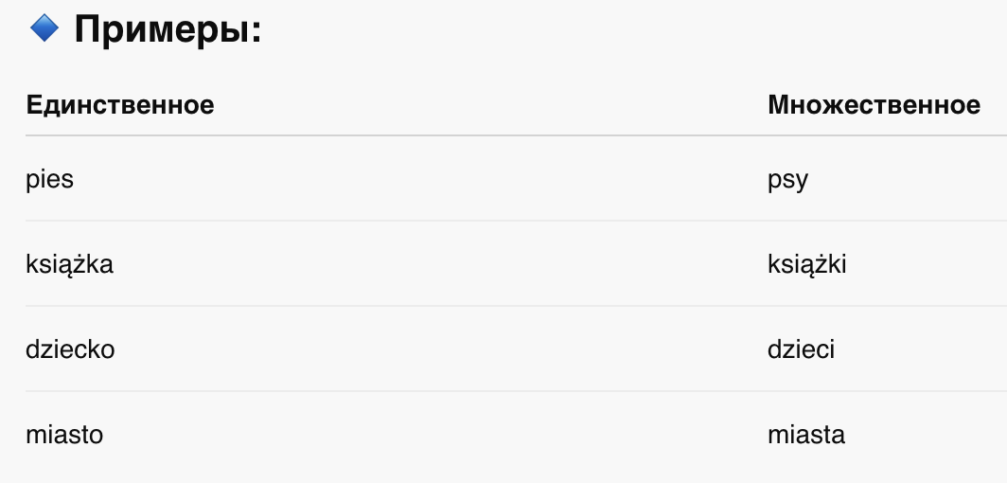Viewport: 1007px width, 483px height.
Task: Select the Единственное column header
Action: coord(120,104)
